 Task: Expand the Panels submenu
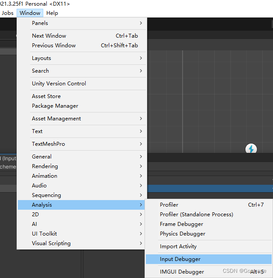tap(82, 23)
